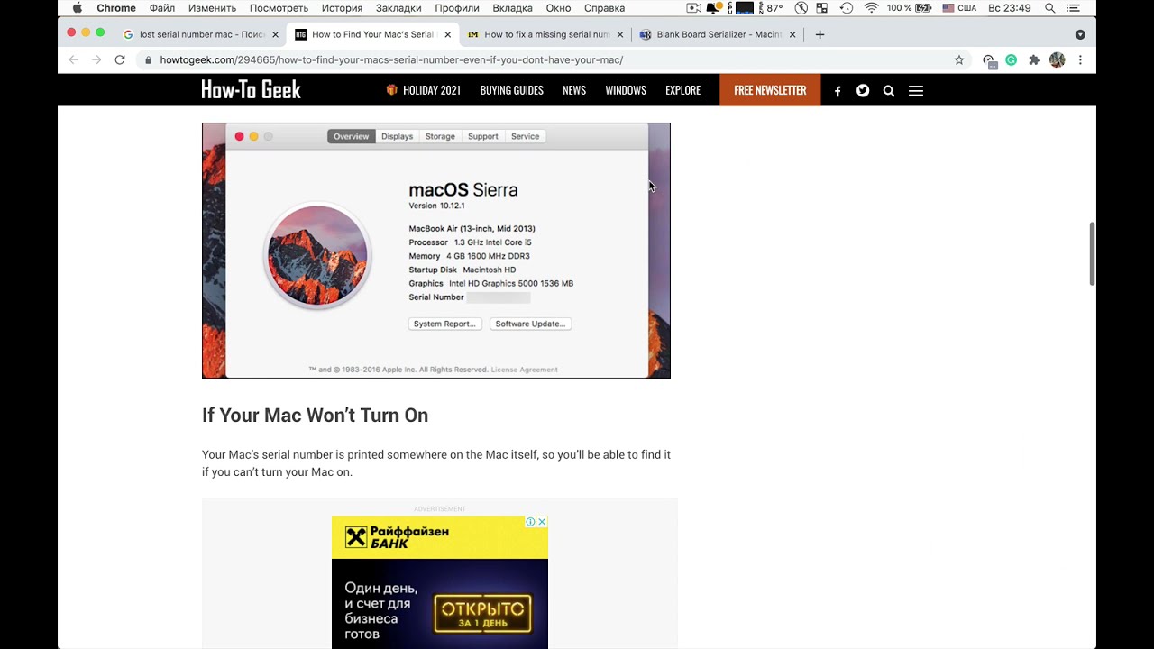This screenshot has width=1154, height=649.
Task: Open the История menu
Action: point(342,8)
